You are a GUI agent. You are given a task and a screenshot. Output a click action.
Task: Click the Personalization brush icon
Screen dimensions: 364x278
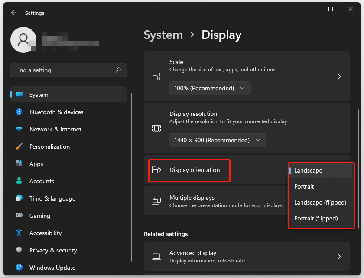[19, 147]
